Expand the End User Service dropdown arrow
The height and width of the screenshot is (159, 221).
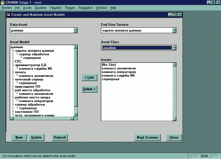coord(174,30)
